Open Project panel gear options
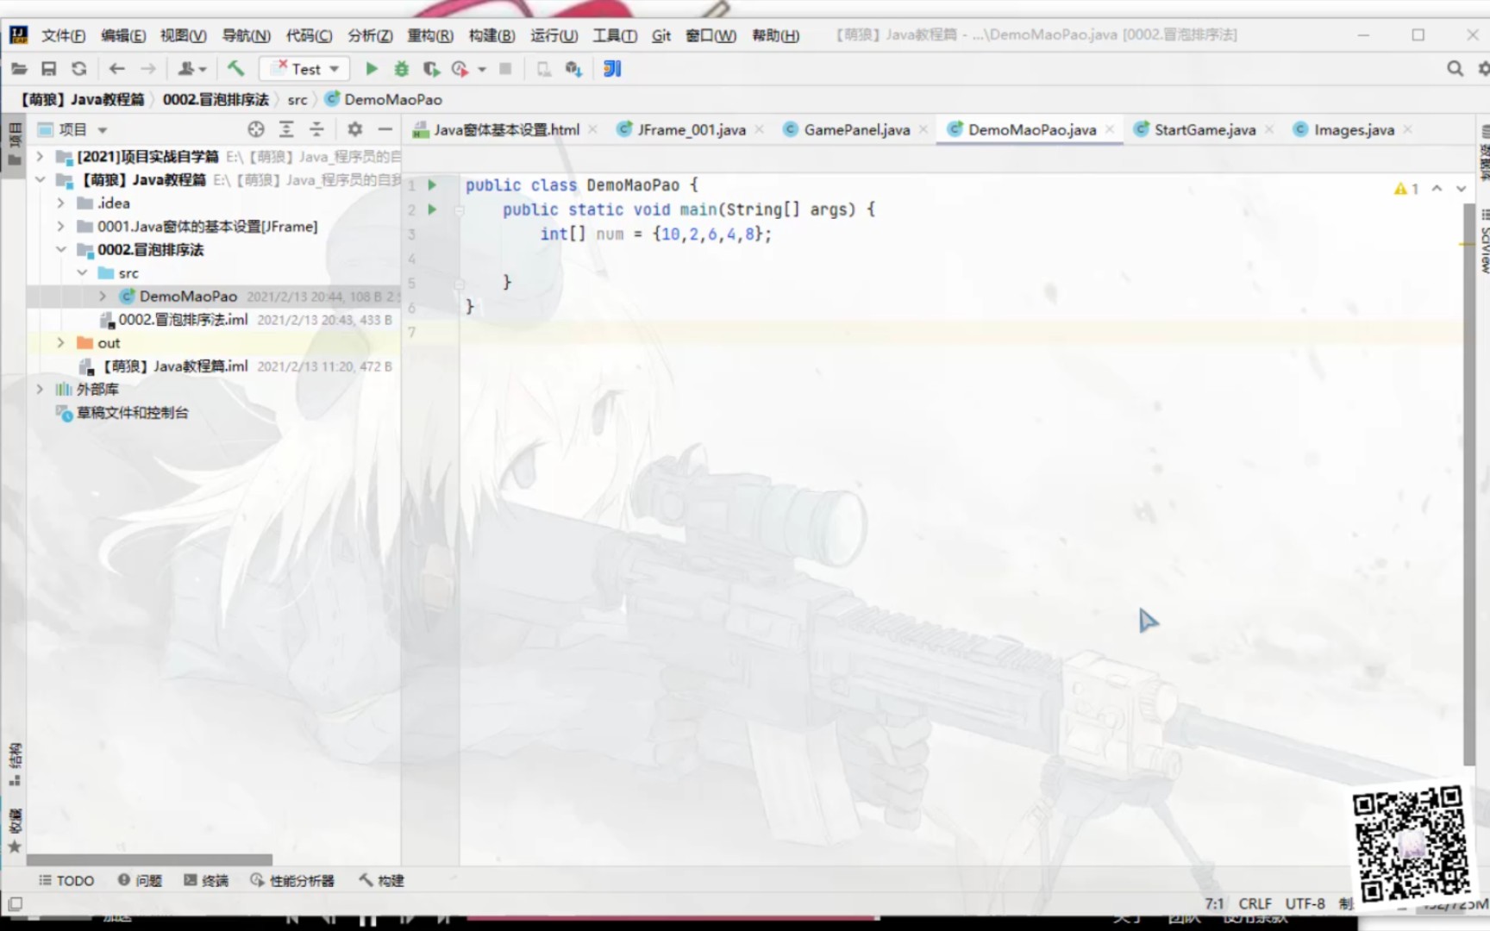 tap(354, 129)
